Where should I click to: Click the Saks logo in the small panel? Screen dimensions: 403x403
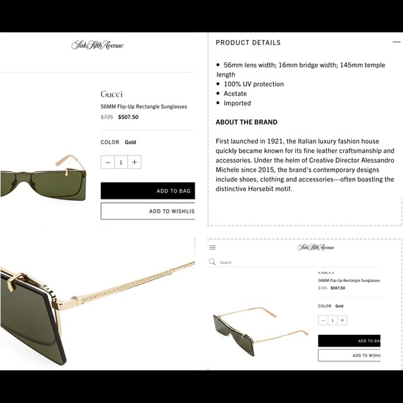[316, 247]
